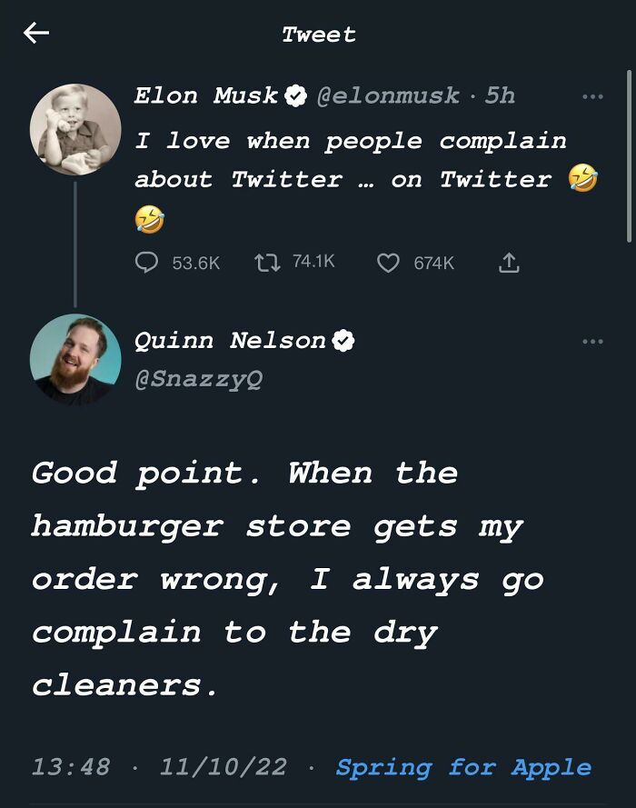
Task: Click Elon Musk's verified badge
Action: 295,95
